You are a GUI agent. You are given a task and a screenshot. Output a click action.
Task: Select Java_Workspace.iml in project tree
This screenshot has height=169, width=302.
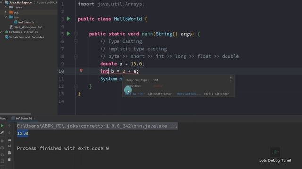(28, 27)
